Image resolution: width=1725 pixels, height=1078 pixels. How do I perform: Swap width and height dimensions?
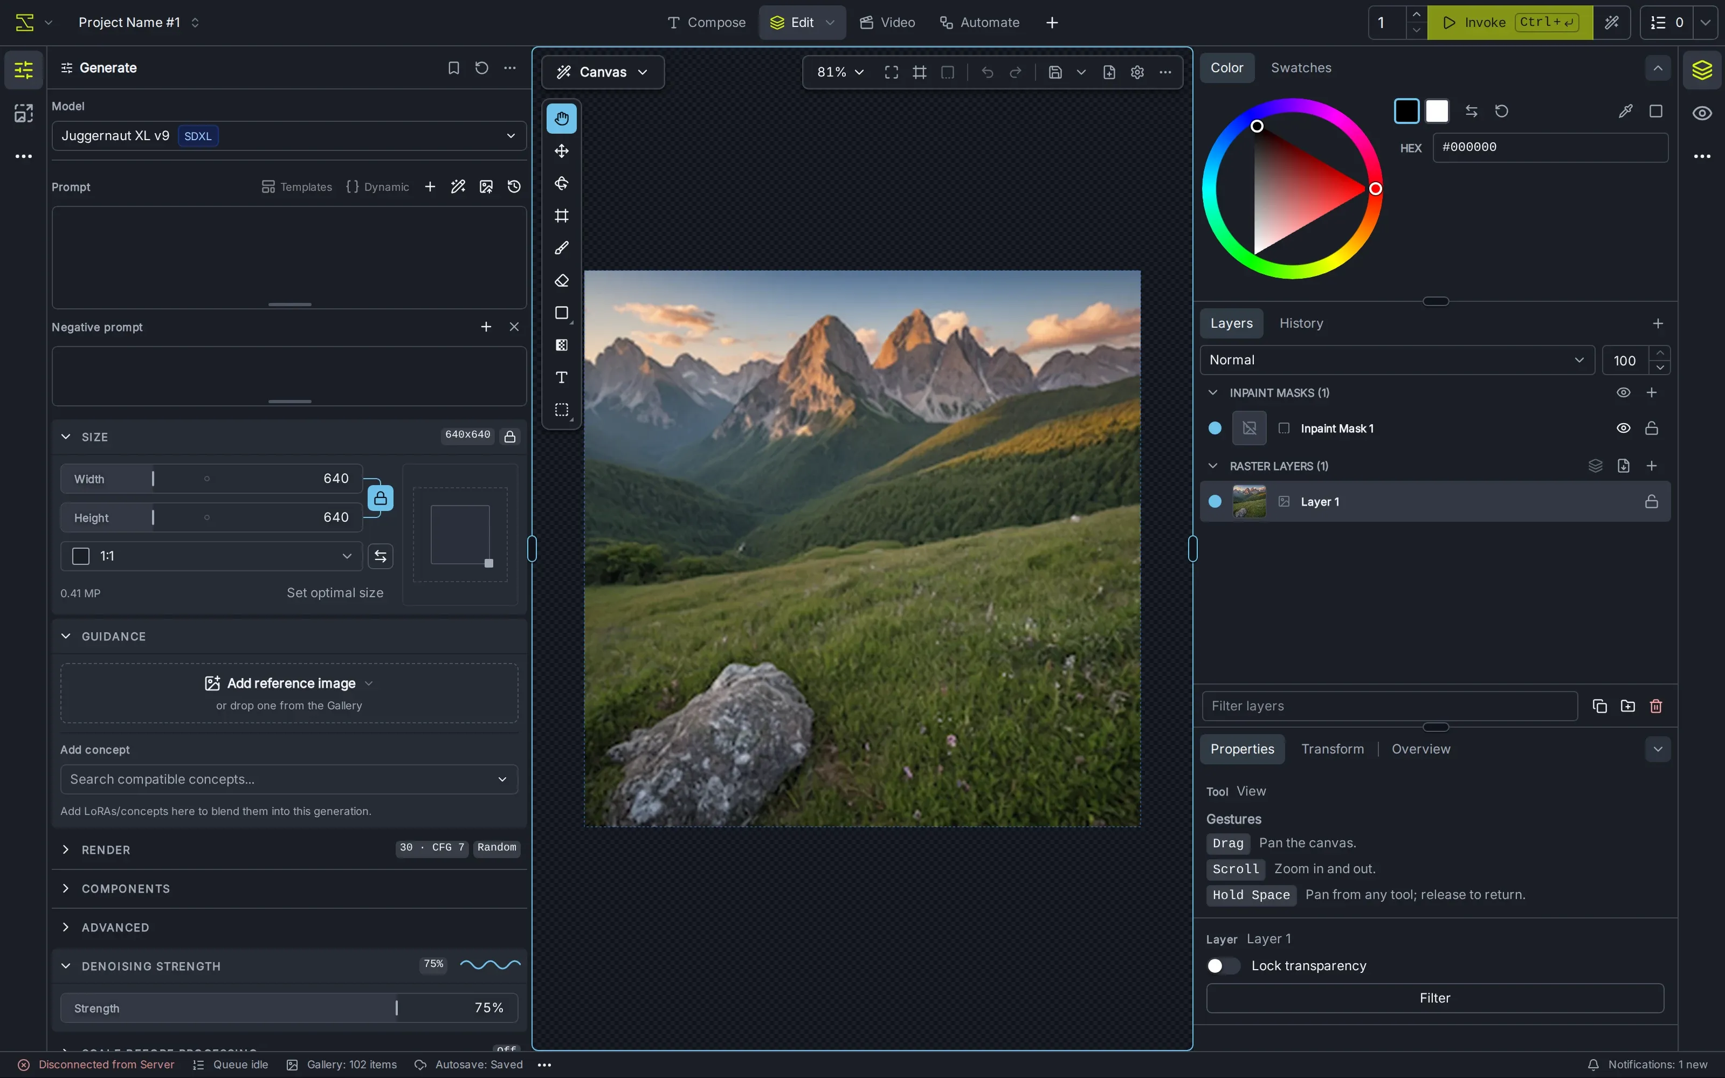click(381, 556)
